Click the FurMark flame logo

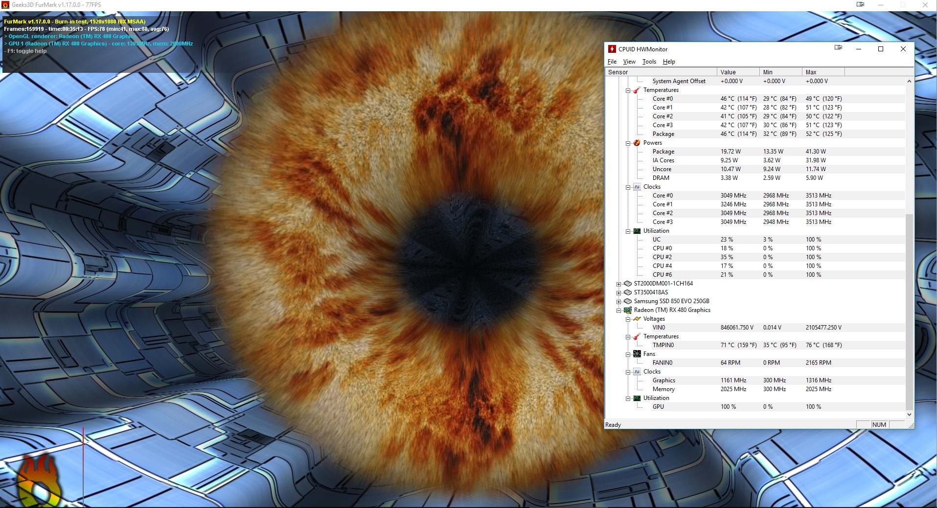pyautogui.click(x=39, y=482)
